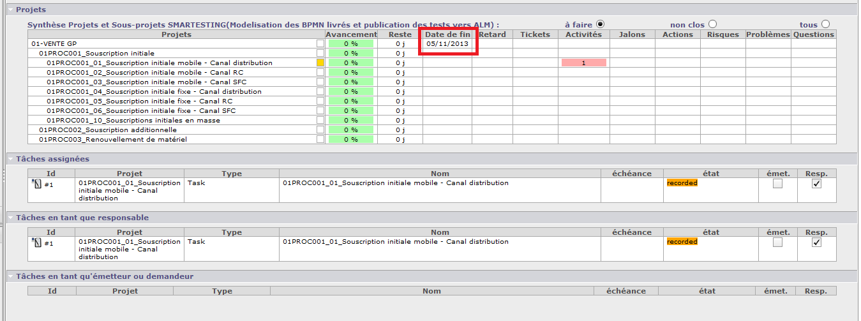
Task: Open project 01PROC001_Souscription initiale
Action: click(96, 54)
